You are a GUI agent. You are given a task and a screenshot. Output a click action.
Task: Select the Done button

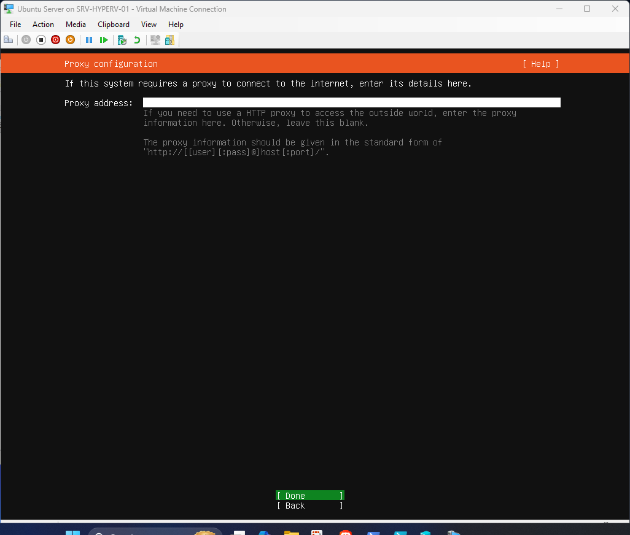309,495
